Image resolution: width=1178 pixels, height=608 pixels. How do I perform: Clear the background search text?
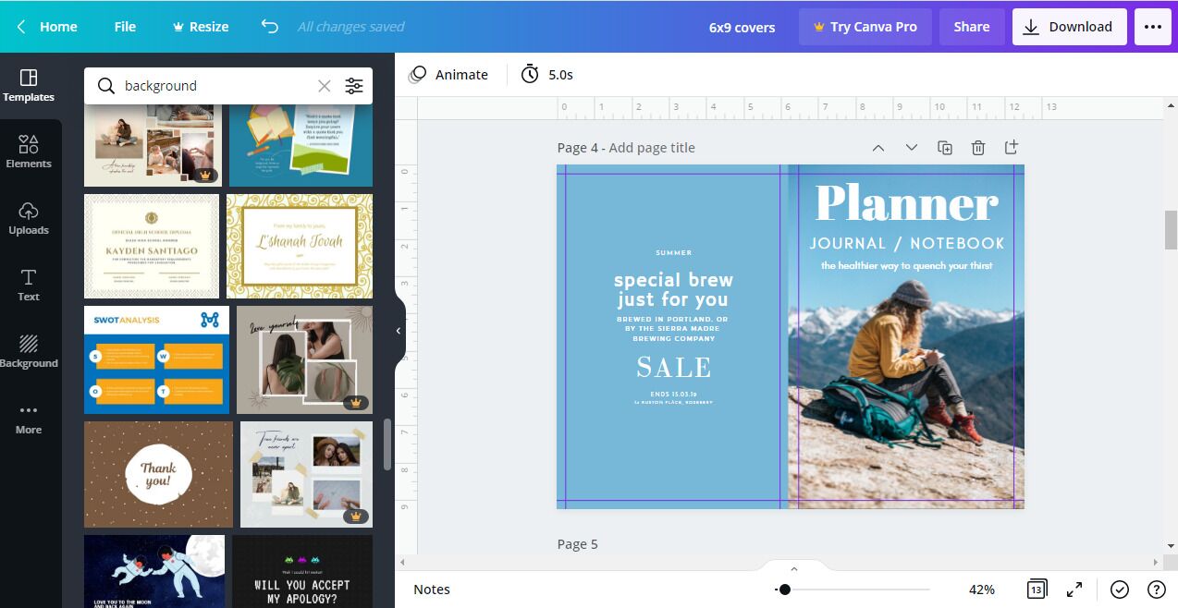point(324,86)
